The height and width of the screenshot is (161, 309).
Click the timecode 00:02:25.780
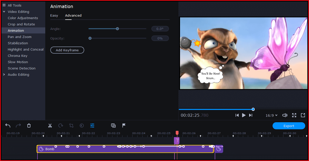pos(195,115)
